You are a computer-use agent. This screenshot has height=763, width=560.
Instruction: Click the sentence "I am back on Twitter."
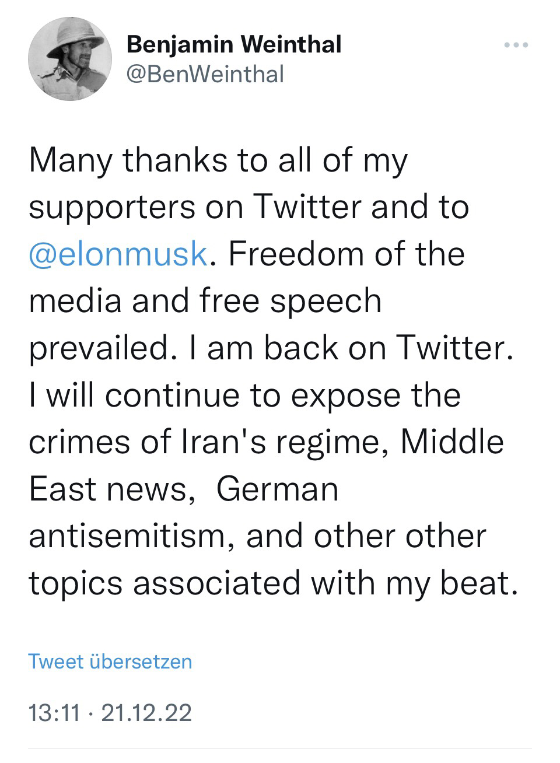(x=350, y=348)
